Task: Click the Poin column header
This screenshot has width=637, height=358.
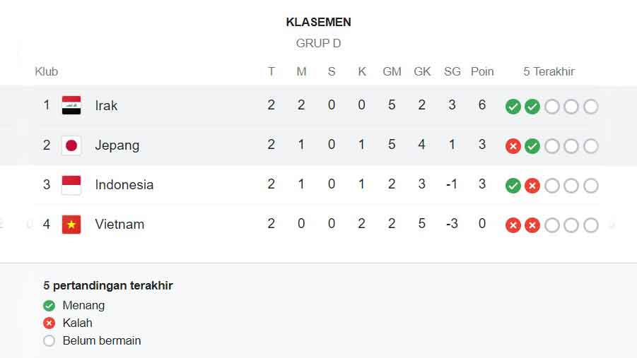Action: [x=482, y=71]
